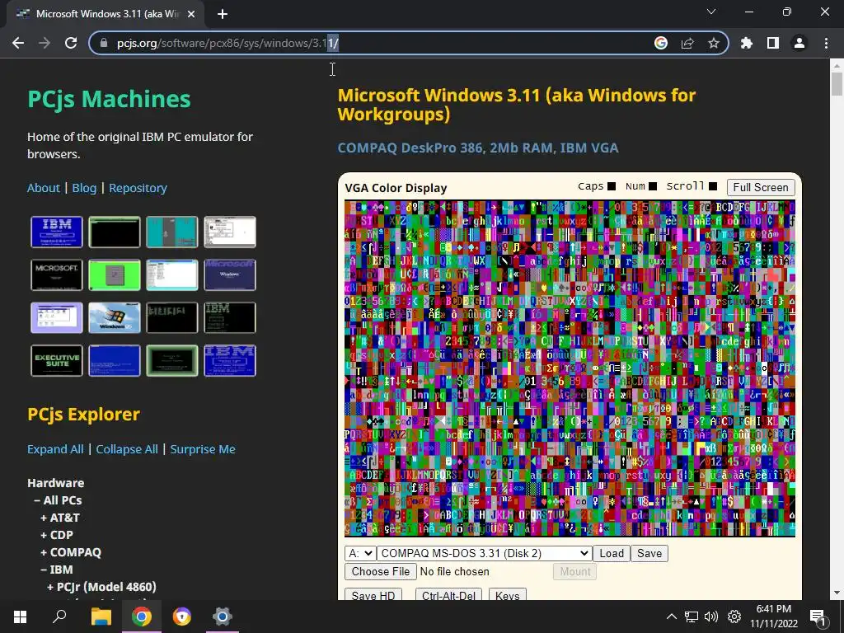Open the COMPAQ MS-DOS 3.31 disk dropdown
Screen dimensions: 844x633
(485, 553)
